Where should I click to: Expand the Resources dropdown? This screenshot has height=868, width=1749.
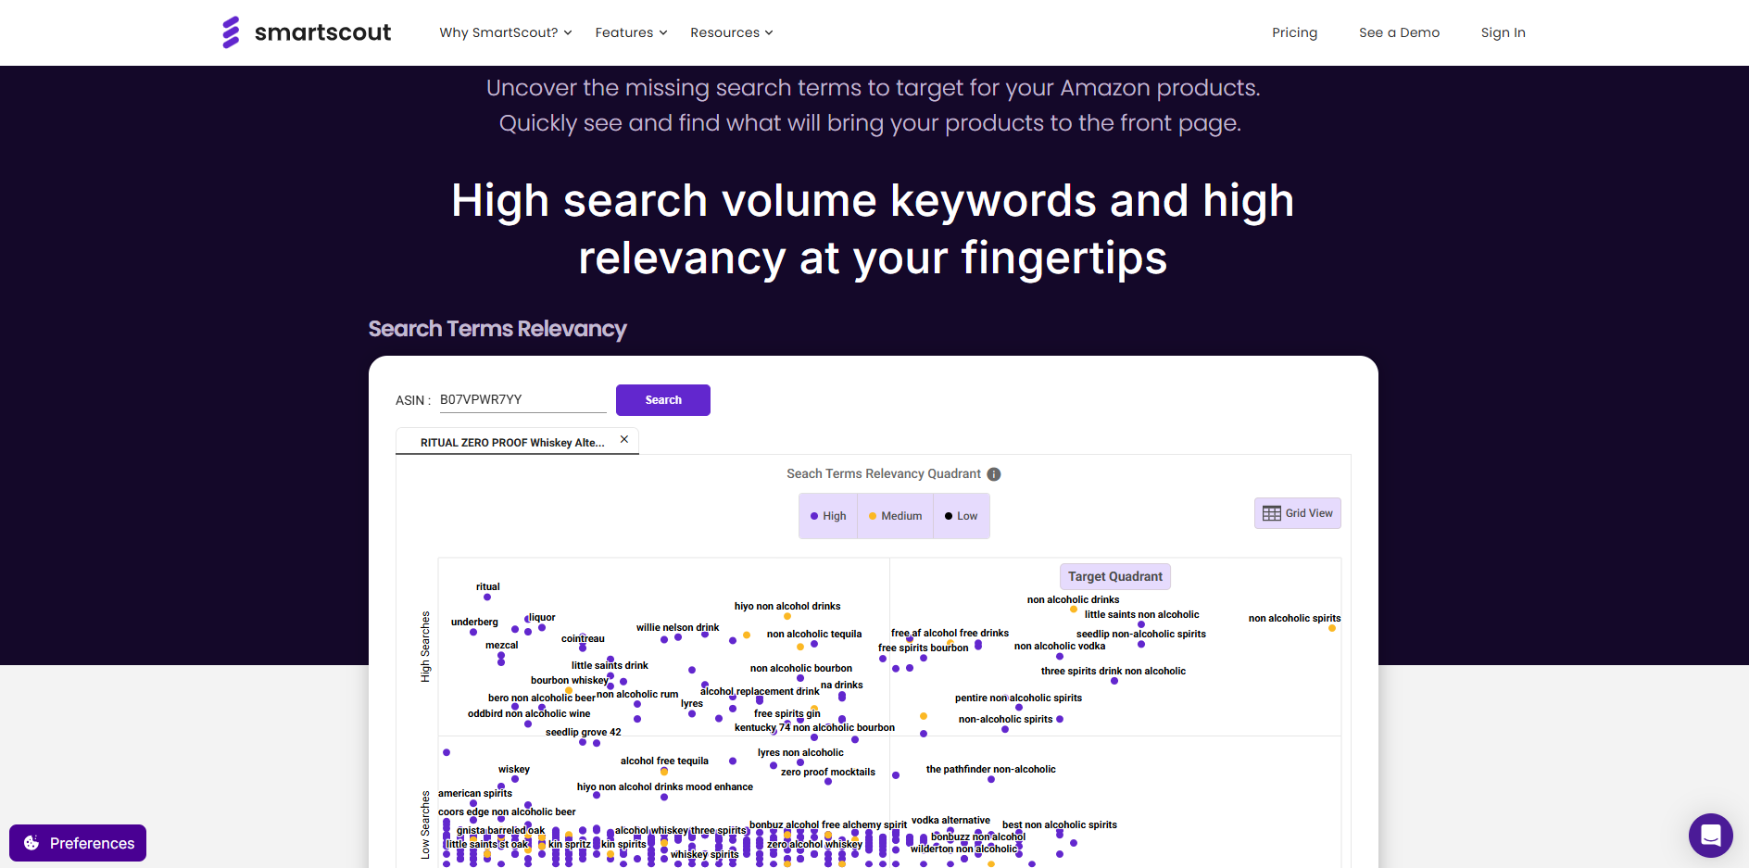tap(731, 32)
